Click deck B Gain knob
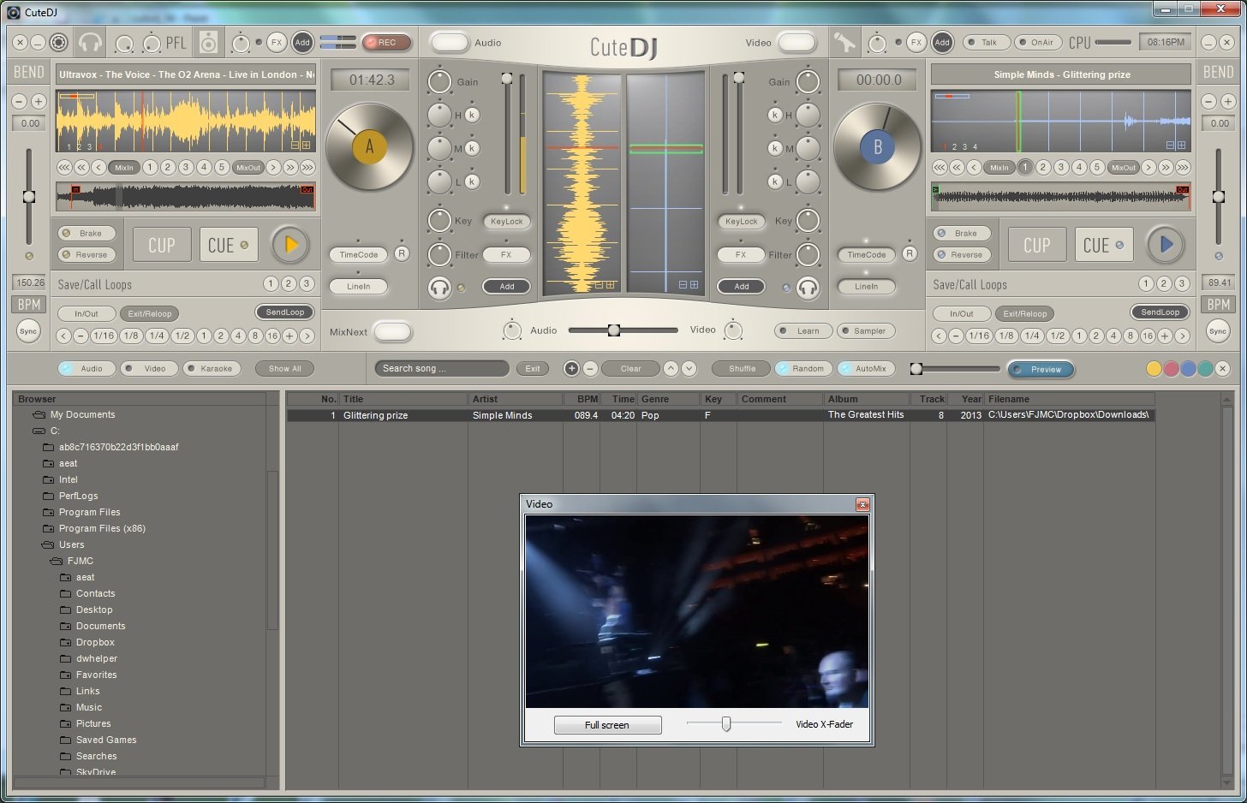This screenshot has height=803, width=1247. [x=808, y=82]
